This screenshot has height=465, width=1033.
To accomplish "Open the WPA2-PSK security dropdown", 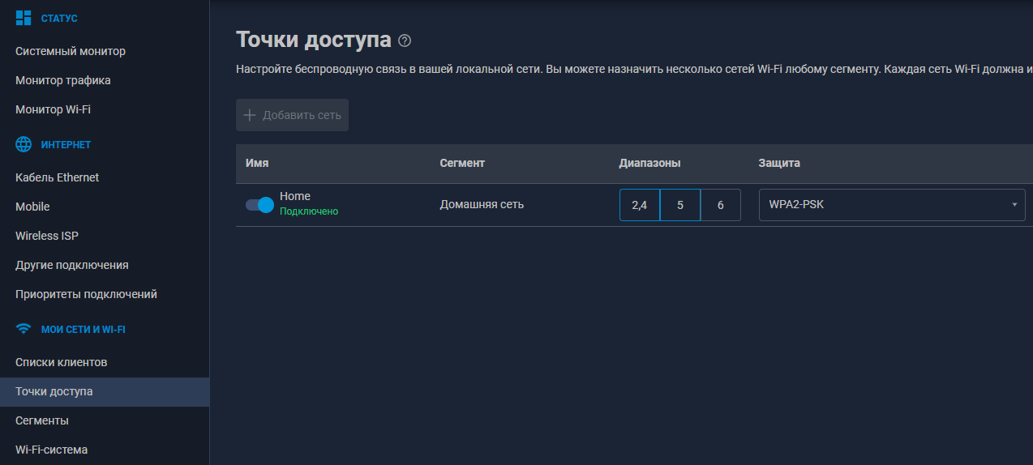I will point(891,205).
